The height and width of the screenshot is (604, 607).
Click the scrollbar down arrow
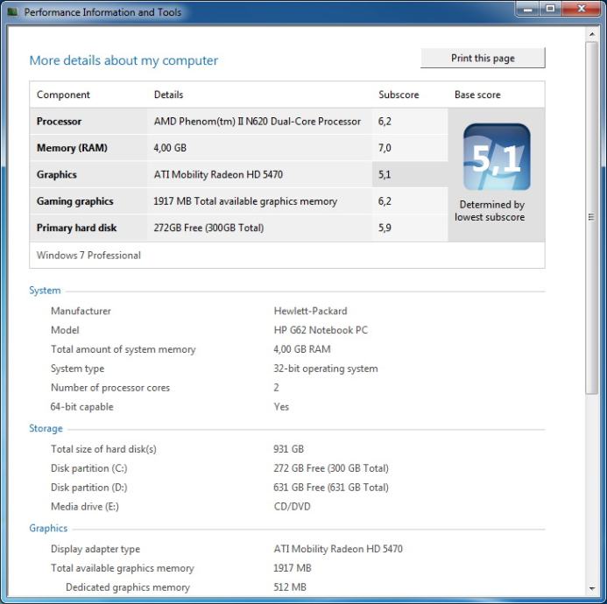pyautogui.click(x=592, y=587)
